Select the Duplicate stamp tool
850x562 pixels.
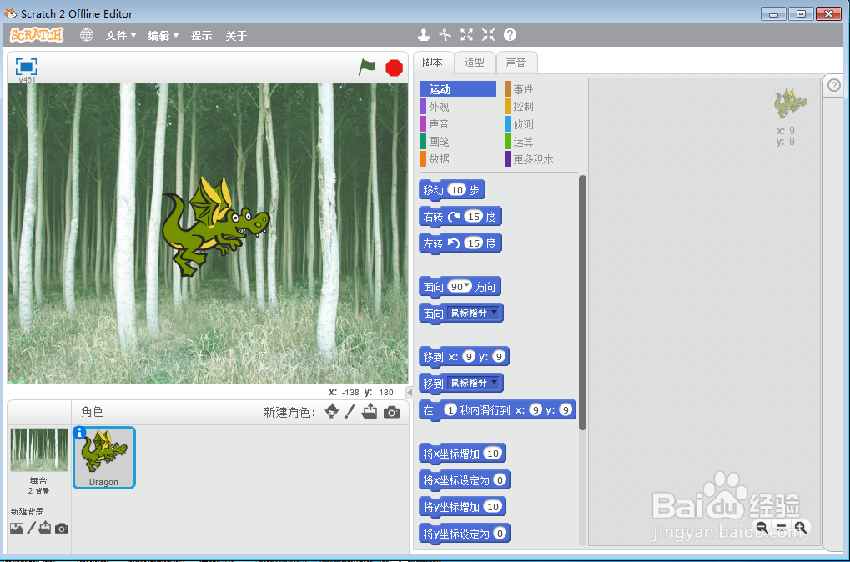pyautogui.click(x=424, y=35)
